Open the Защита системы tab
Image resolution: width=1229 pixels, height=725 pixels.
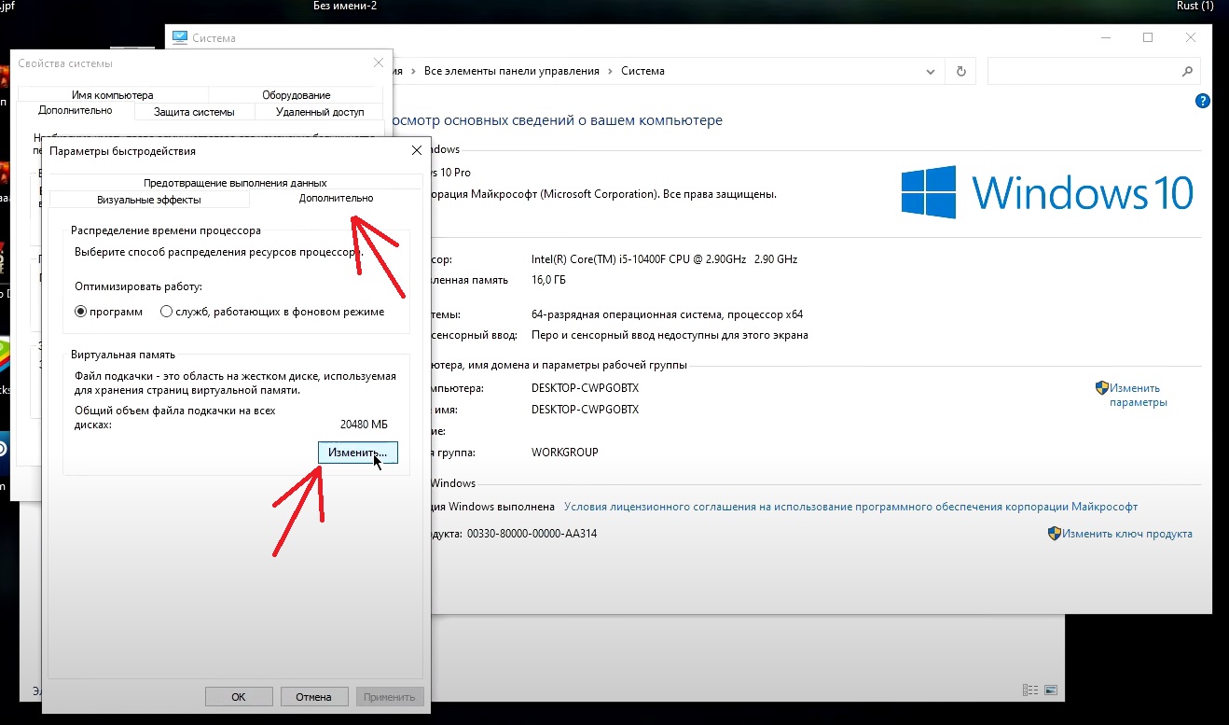[x=194, y=112]
